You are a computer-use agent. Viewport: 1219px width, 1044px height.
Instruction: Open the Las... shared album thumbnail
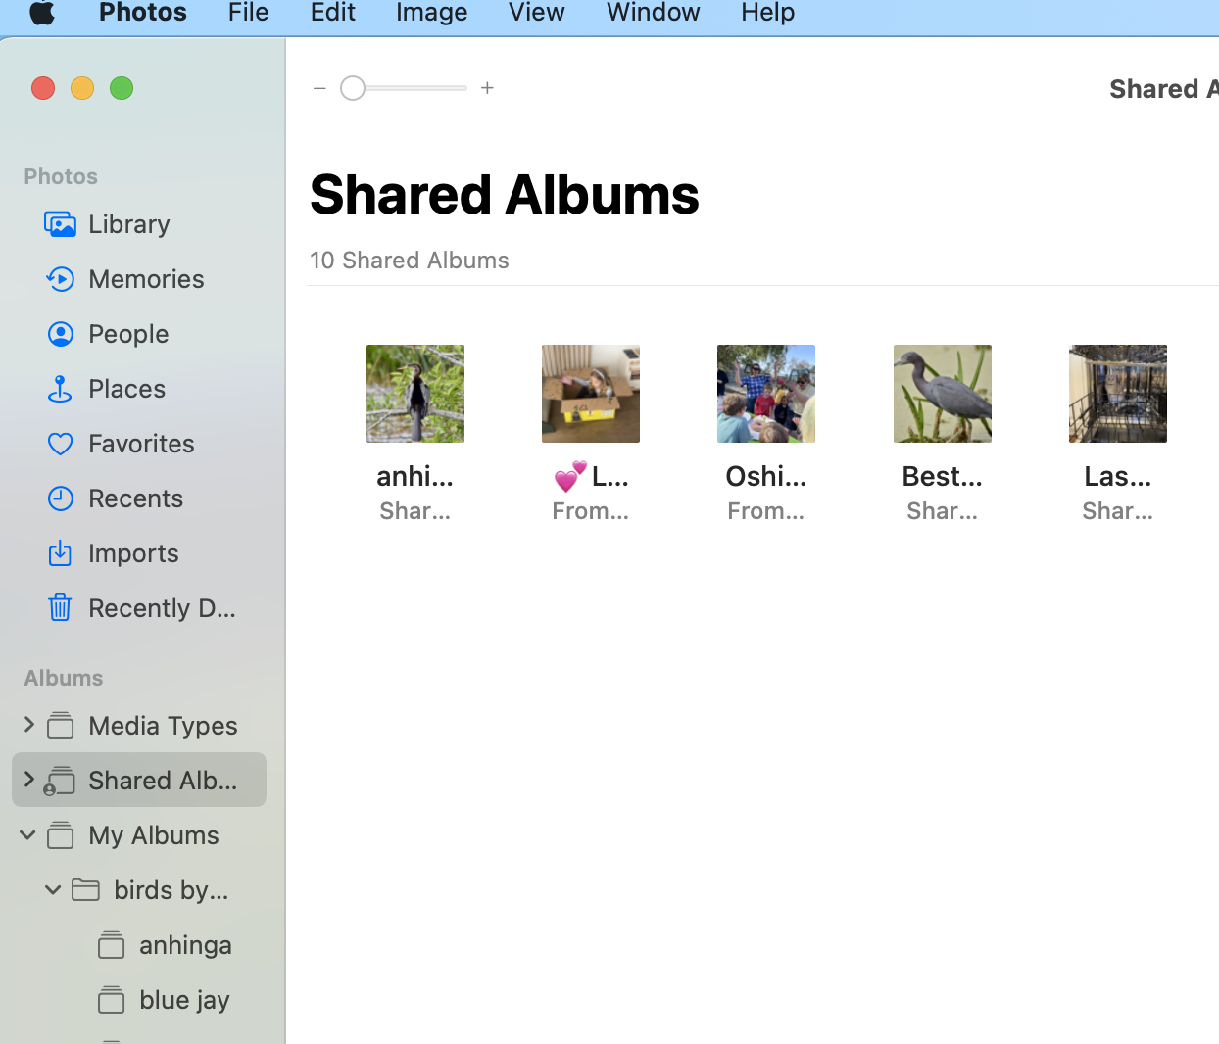(x=1118, y=394)
